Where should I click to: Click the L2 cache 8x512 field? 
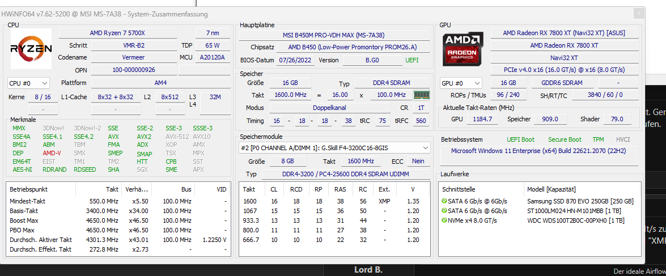click(x=170, y=97)
